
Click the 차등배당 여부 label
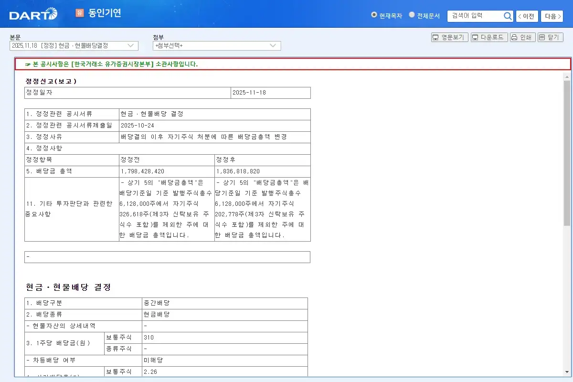[x=83, y=361]
